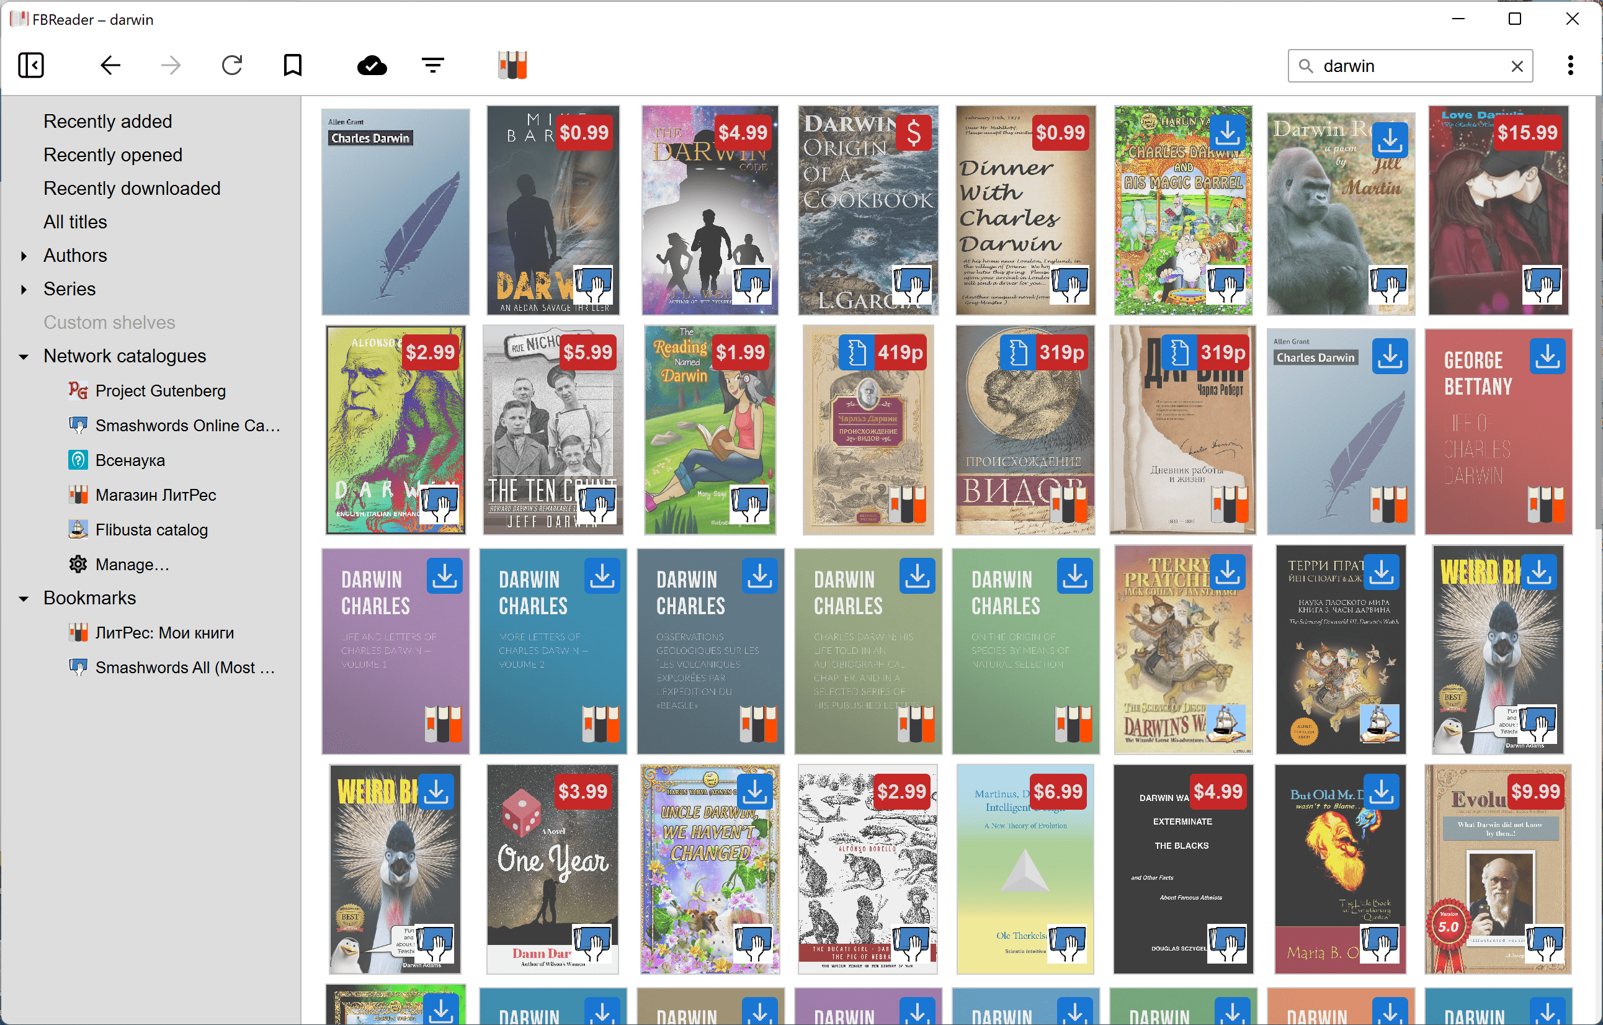
Task: Click Manage… network catalogues entry
Action: coord(132,564)
